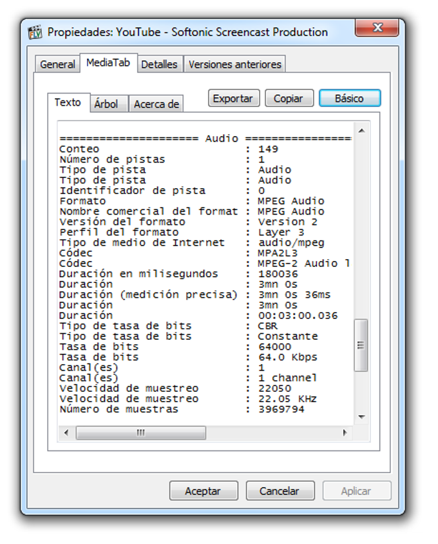Switch to the General tab

click(57, 64)
